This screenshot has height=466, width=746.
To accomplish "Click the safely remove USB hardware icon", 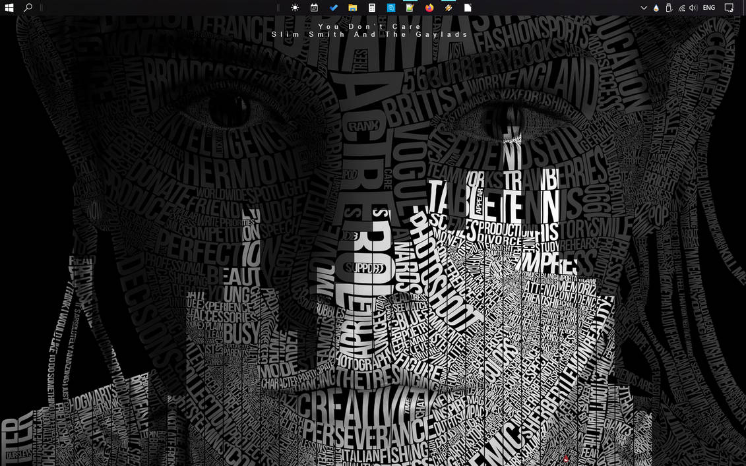I will tap(669, 8).
